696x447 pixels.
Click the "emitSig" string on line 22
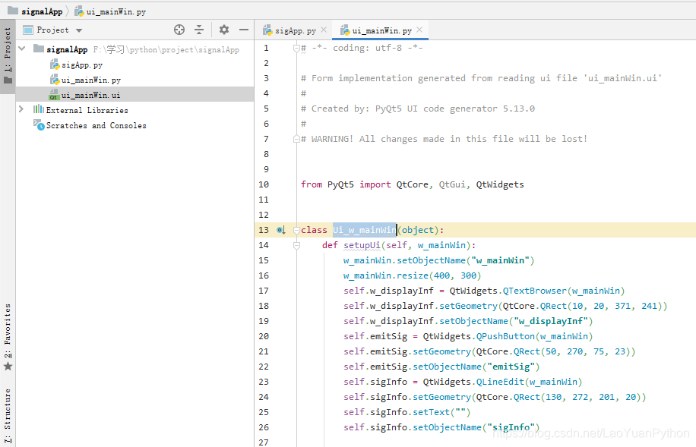pyautogui.click(x=511, y=367)
